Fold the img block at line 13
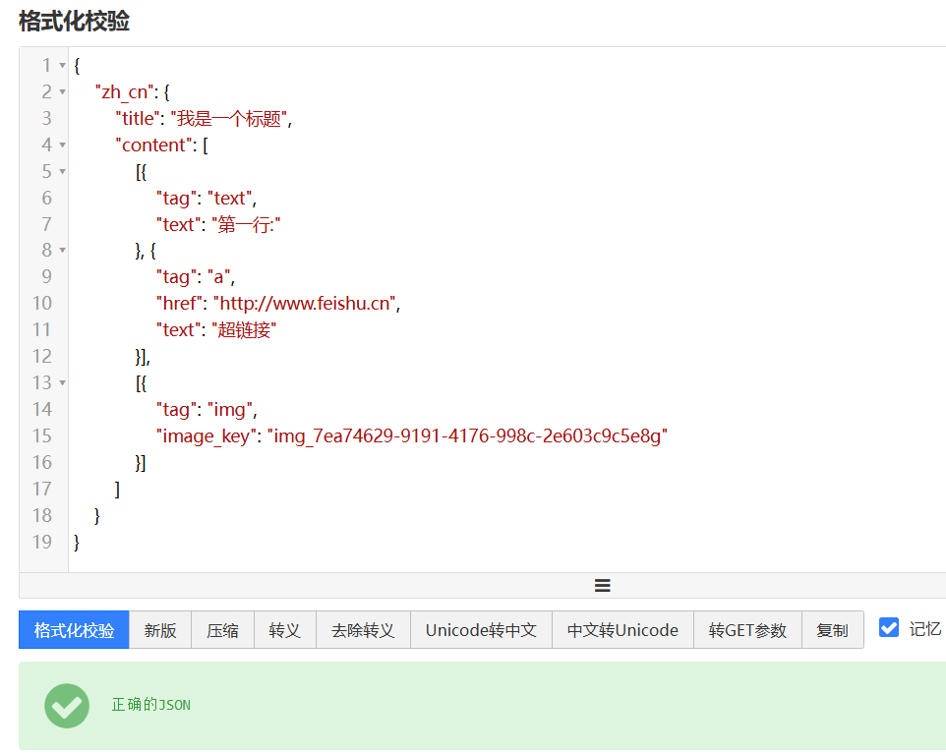This screenshot has height=753, width=946. point(63,382)
